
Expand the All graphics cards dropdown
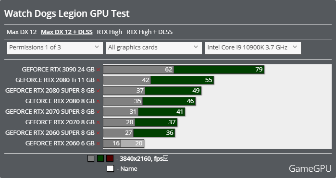pos(154,48)
